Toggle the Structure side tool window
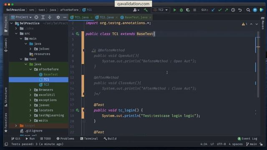 click(6, 97)
